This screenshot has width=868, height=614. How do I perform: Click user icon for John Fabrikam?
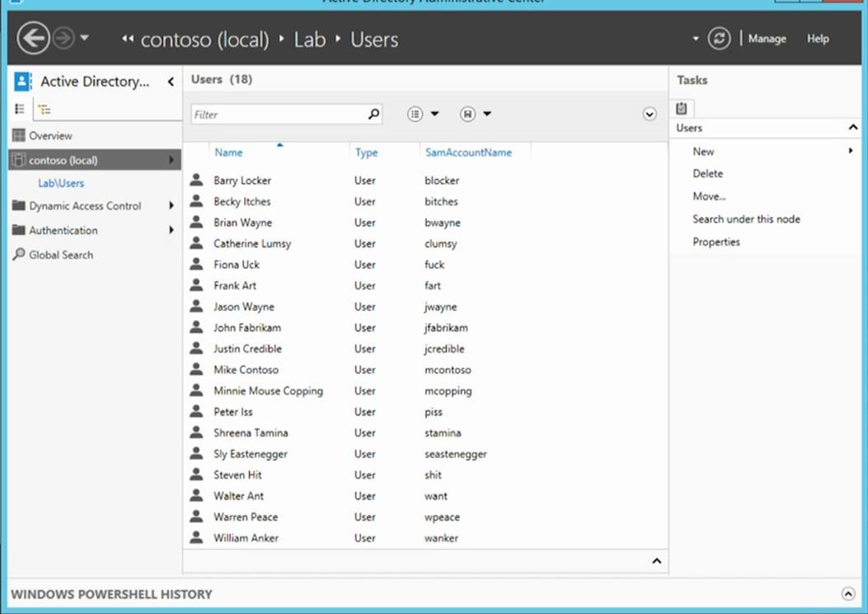click(x=196, y=326)
